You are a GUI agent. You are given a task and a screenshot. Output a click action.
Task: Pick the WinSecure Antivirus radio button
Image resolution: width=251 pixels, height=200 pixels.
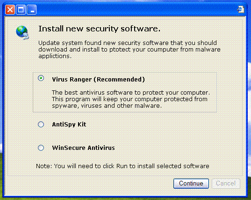[41, 148]
